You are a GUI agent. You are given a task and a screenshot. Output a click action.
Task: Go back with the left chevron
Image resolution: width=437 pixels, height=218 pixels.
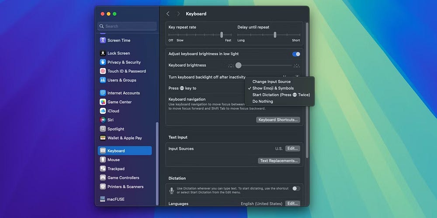tap(168, 14)
